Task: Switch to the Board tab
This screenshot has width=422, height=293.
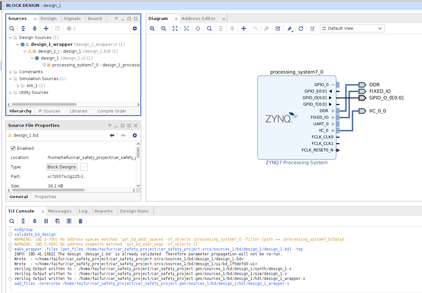Action: click(95, 19)
